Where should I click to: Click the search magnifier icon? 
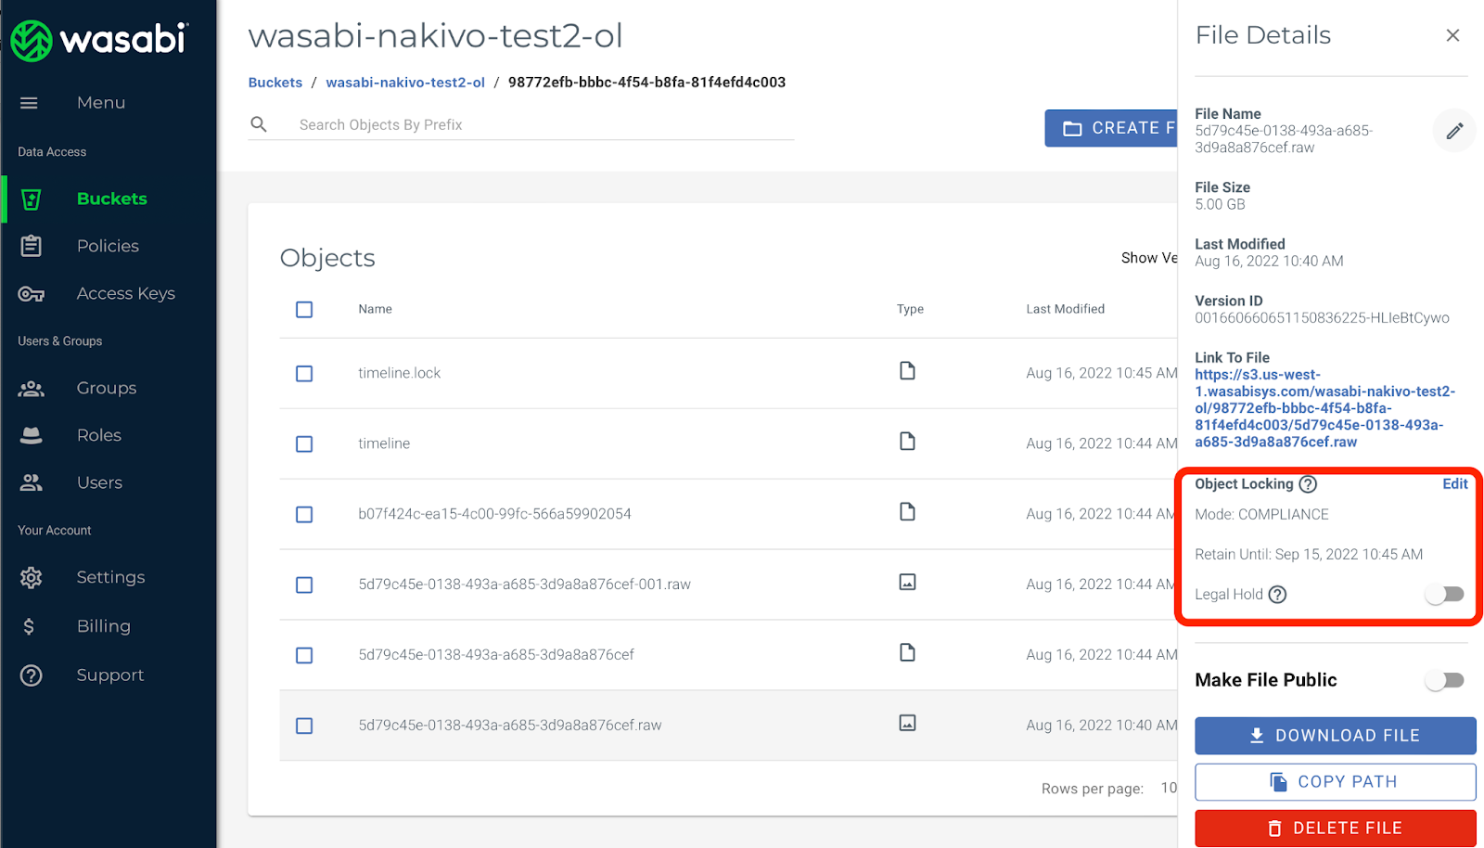click(x=259, y=124)
